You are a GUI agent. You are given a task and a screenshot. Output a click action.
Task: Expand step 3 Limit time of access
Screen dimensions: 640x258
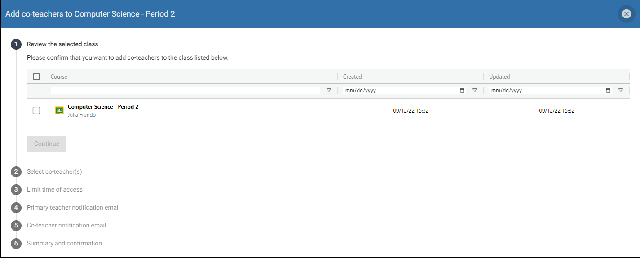tap(55, 189)
